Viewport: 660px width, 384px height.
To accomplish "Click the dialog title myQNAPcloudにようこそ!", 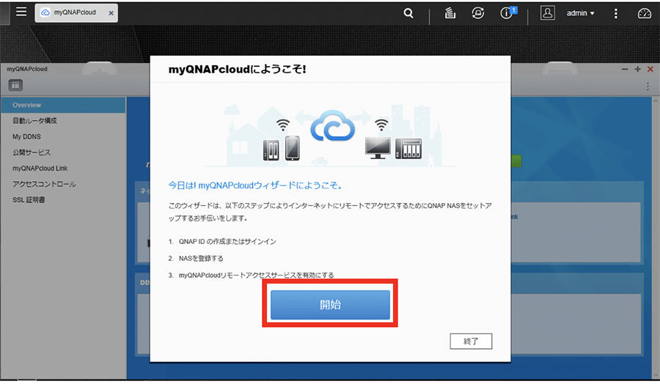I will pos(237,70).
